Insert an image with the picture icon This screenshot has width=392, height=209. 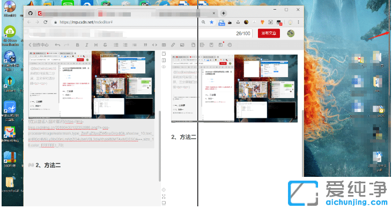(x=182, y=45)
